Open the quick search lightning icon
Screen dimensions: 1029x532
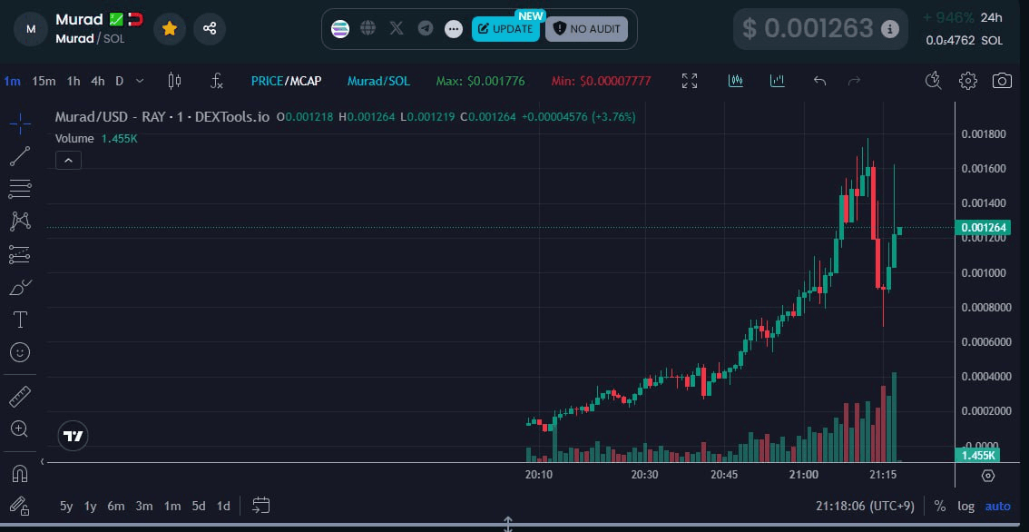(x=933, y=81)
